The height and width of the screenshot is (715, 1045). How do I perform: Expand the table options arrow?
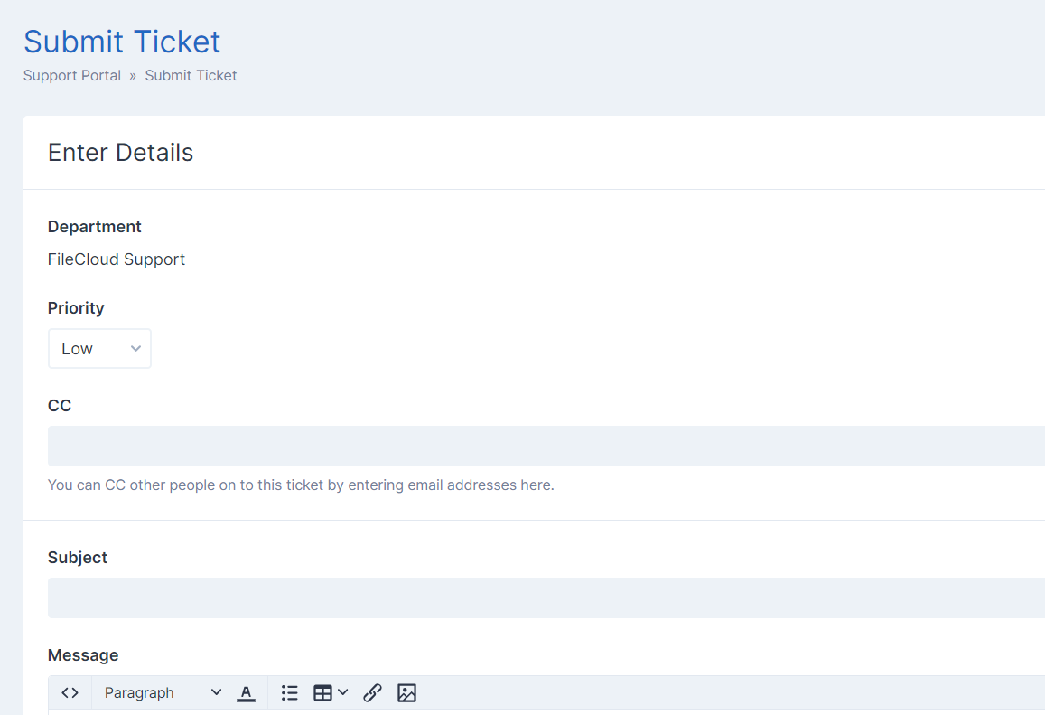click(x=343, y=693)
